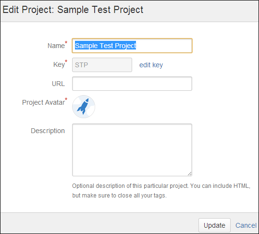Click the Description label

point(48,131)
